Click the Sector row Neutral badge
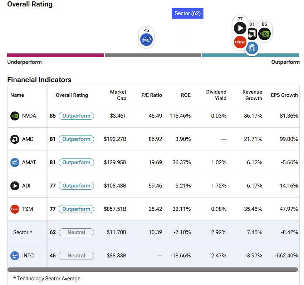This screenshot has width=304, height=285. coord(77,232)
